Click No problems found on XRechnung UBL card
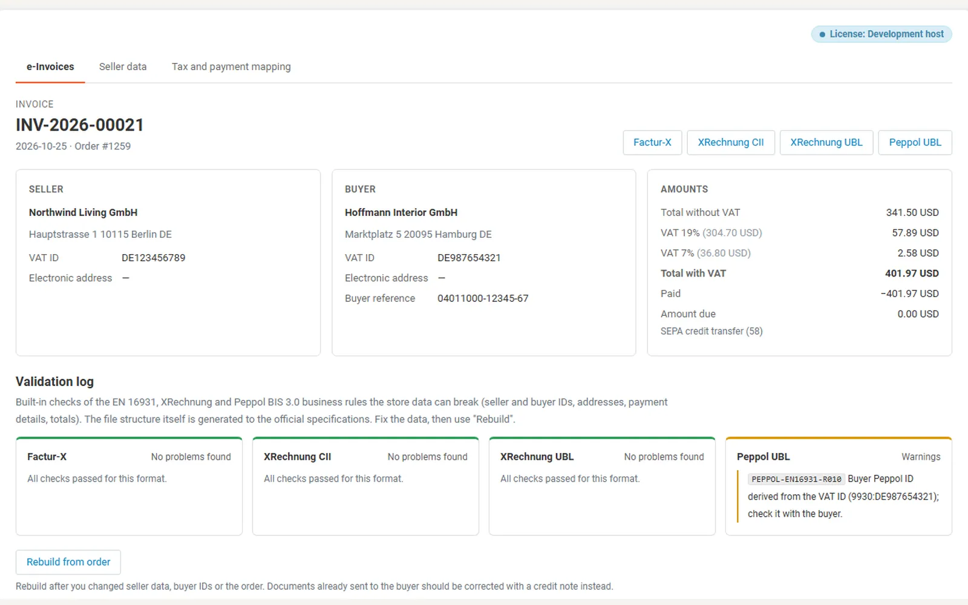968x605 pixels. point(664,457)
